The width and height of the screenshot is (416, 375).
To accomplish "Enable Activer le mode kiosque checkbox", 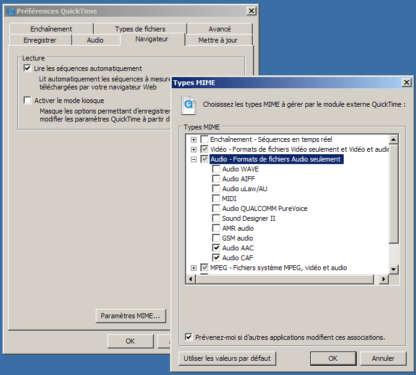I will click(x=27, y=101).
